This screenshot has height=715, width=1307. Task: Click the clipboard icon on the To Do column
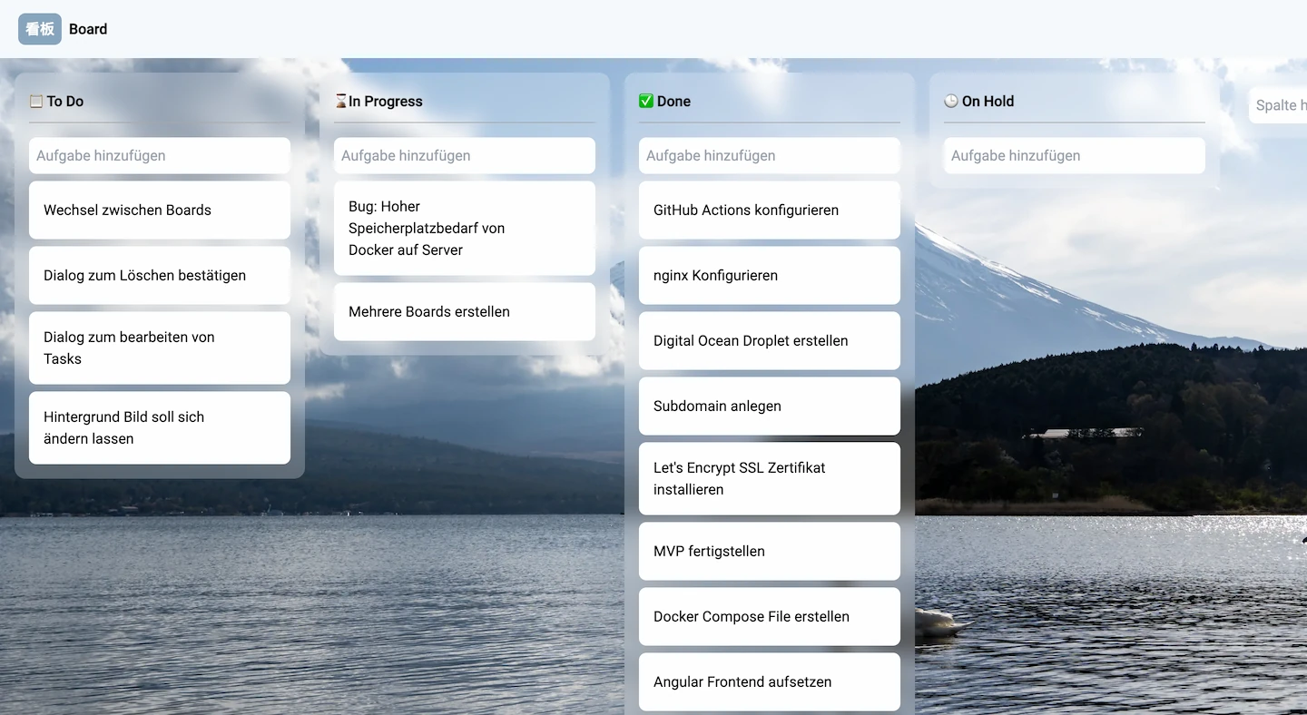34,101
